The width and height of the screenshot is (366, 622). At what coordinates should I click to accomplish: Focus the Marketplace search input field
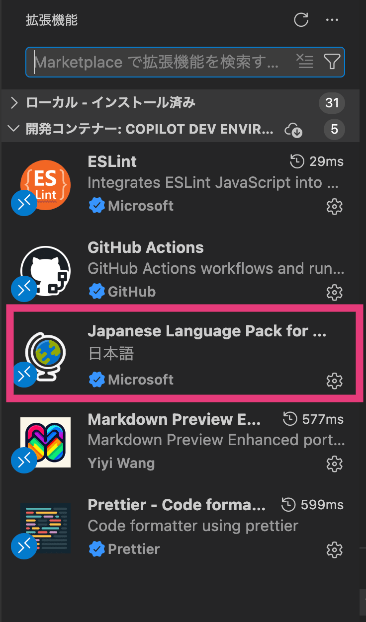(162, 62)
